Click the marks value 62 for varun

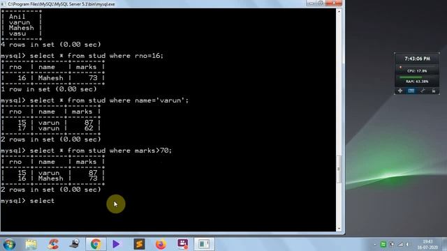(89, 128)
